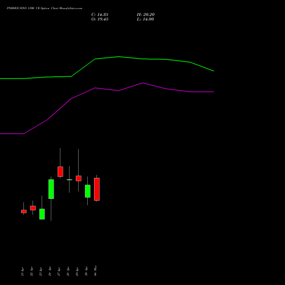Click the green candle for 30 Apr
Image resolution: width=285 pixels, height=285 pixels.
88,191
